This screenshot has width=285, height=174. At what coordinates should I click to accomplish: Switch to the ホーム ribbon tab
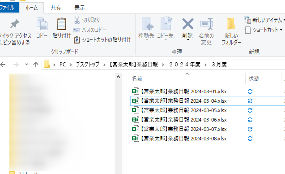coord(31,8)
